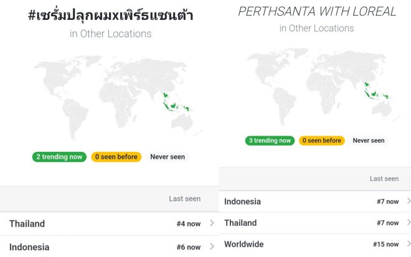411x257 pixels.
Task: Expand Indonesia #7 row chevron, right panel
Action: (409, 201)
